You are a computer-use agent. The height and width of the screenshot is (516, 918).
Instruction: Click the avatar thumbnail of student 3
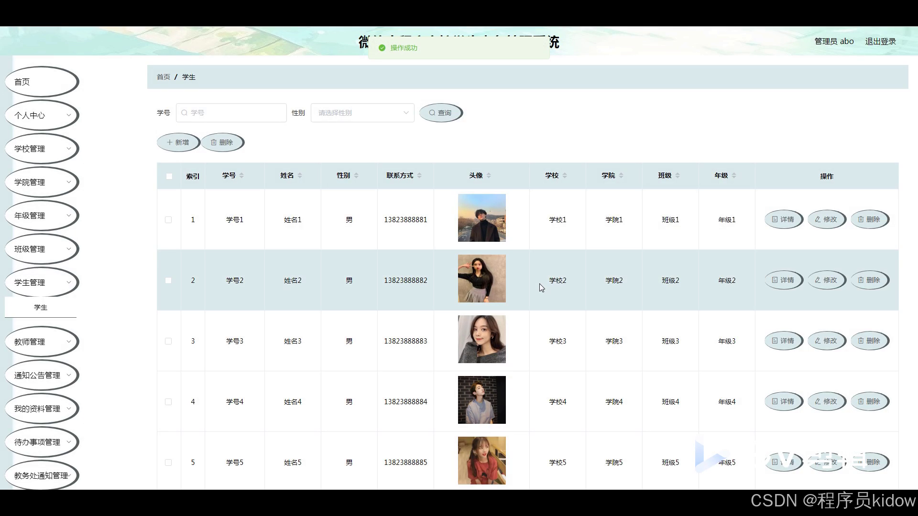(481, 339)
